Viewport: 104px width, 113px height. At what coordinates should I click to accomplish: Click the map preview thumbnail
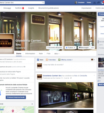[17, 110]
